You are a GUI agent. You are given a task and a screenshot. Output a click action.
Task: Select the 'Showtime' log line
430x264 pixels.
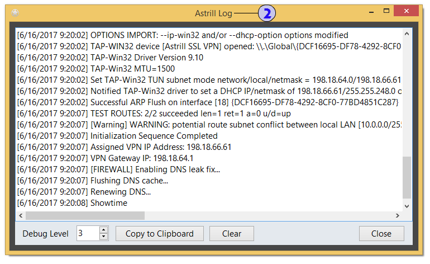pyautogui.click(x=72, y=203)
